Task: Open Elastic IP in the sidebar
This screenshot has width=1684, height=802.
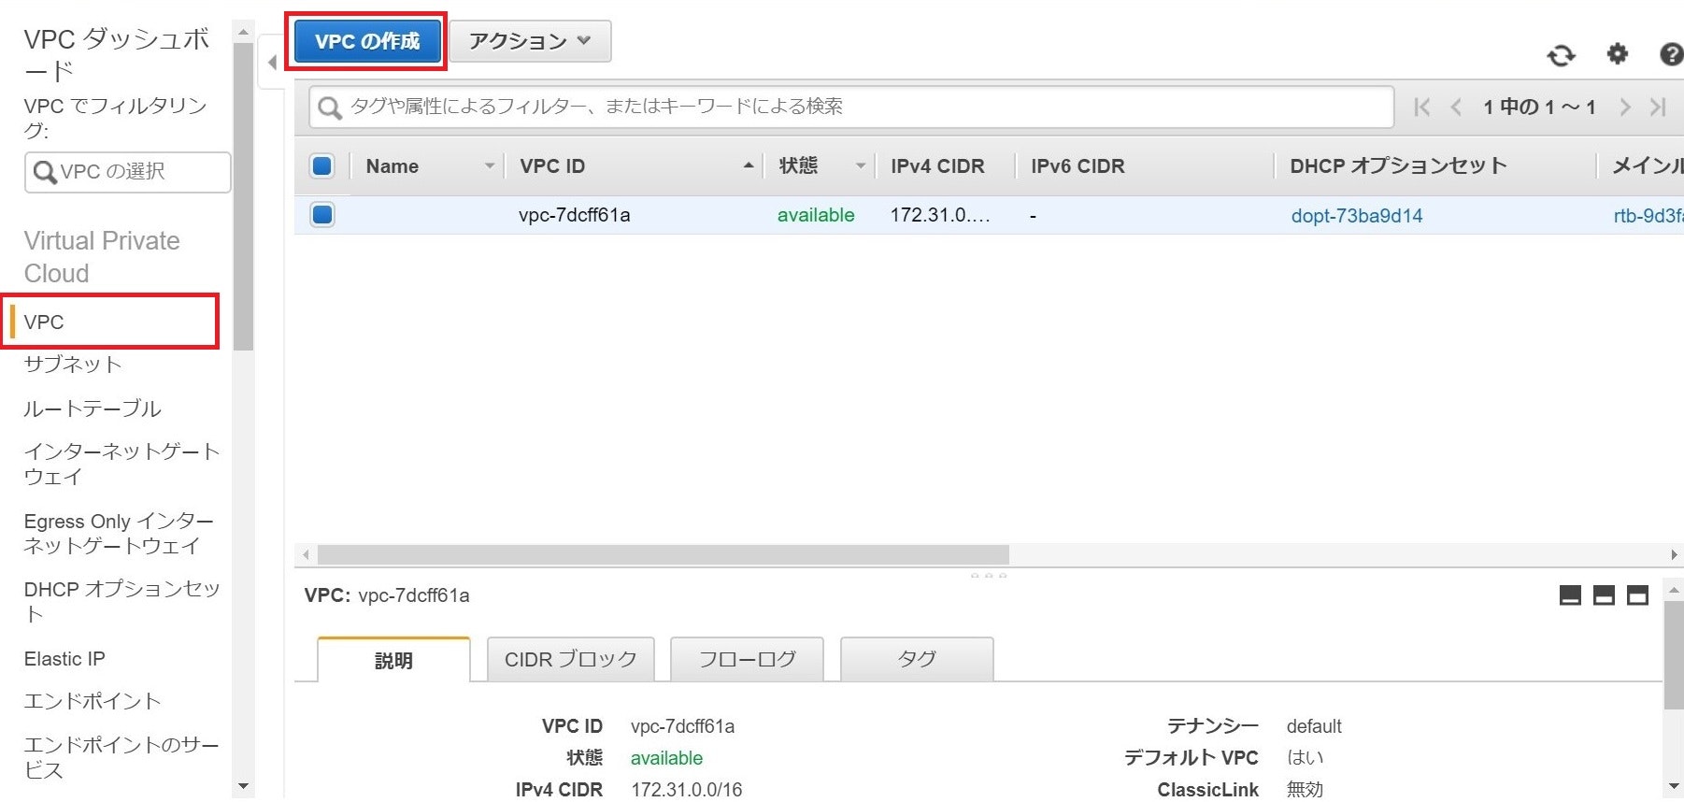Action: coord(64,659)
